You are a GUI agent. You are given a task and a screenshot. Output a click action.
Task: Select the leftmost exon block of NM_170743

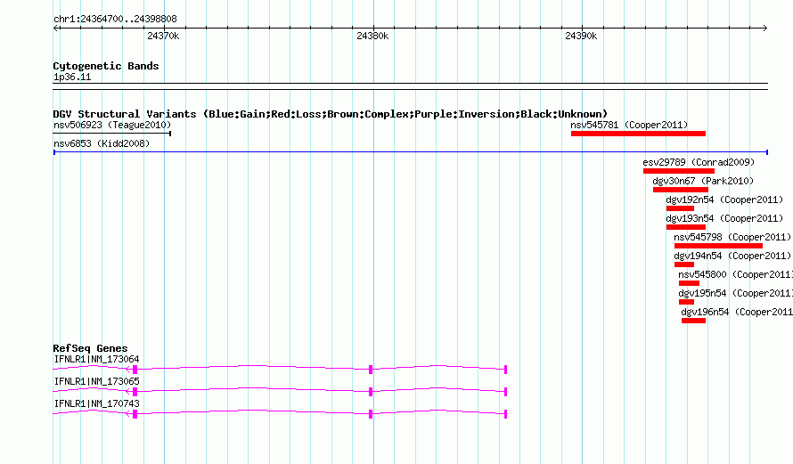tap(135, 414)
